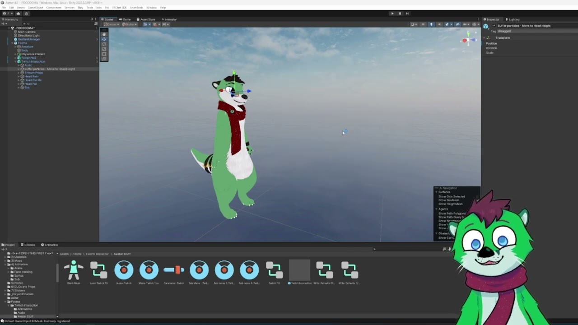578x325 pixels.
Task: Click the Play button
Action: (x=392, y=14)
